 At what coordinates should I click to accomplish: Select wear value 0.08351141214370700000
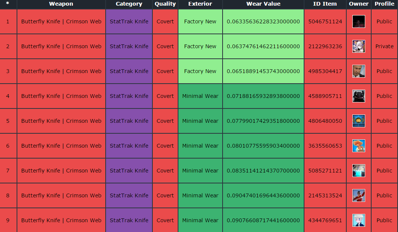coord(263,171)
